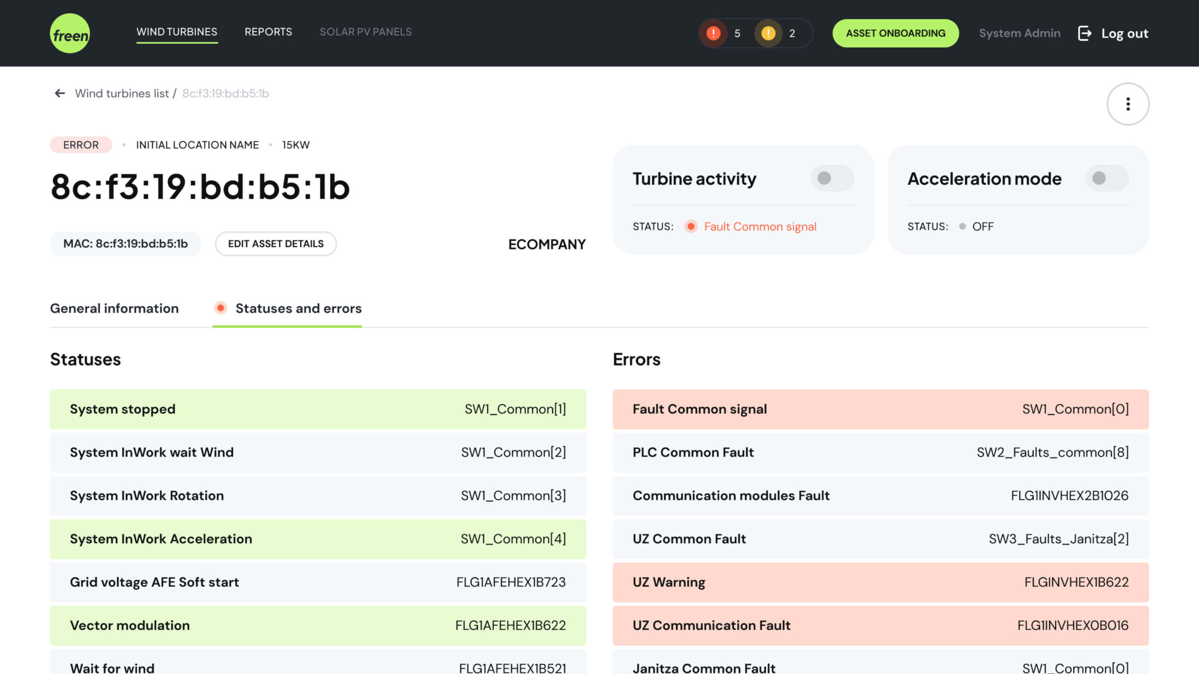Click the Log out icon
Image resolution: width=1199 pixels, height=674 pixels.
pos(1085,33)
